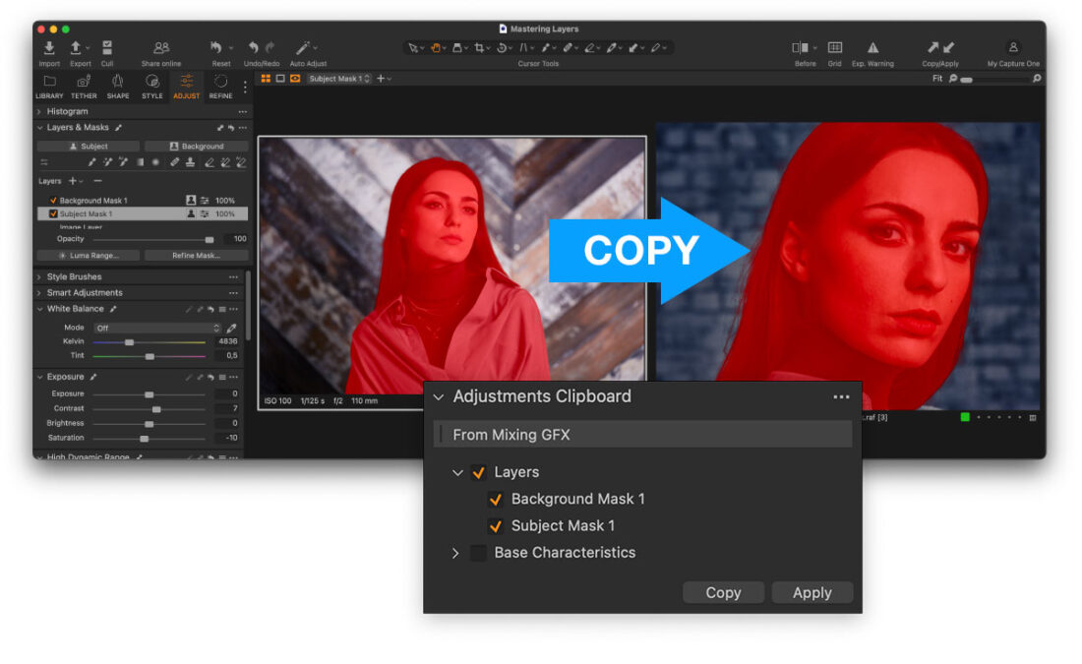
Task: Enable the Base Characteristics checkbox
Action: [478, 553]
